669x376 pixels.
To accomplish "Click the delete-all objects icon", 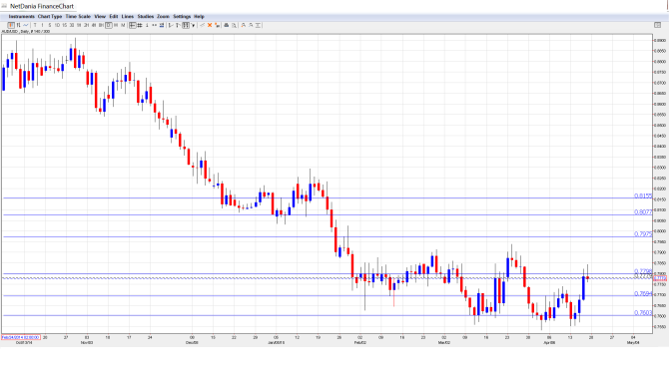I will [x=217, y=25].
